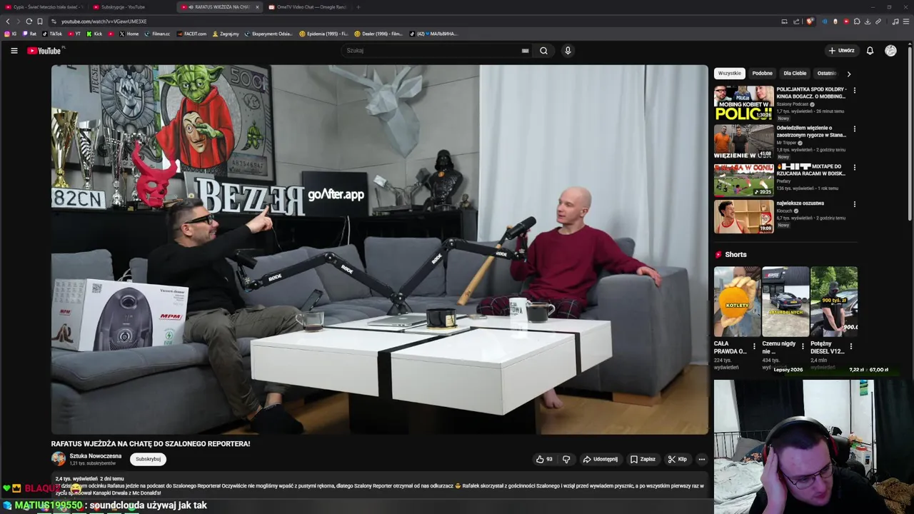This screenshot has height=514, width=914.
Task: Open the Kick bookmark
Action: 94,34
